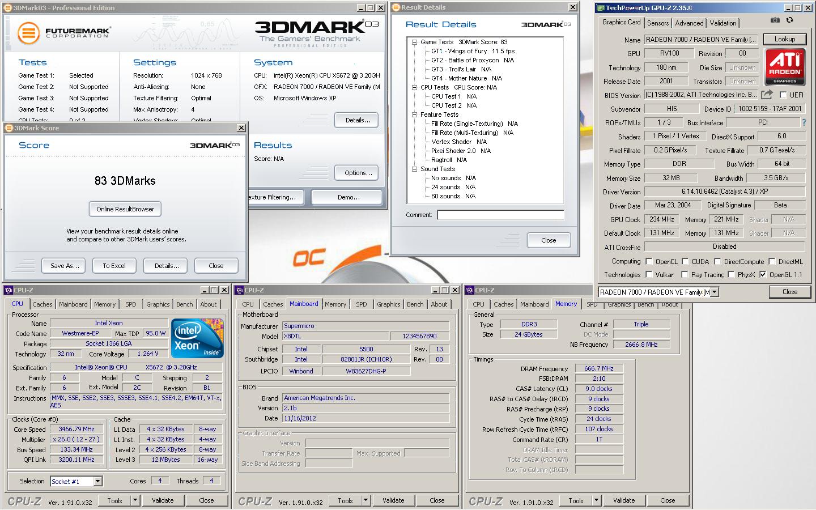Toggle the Vulkan technologies checkbox
816x510 pixels.
tap(649, 275)
